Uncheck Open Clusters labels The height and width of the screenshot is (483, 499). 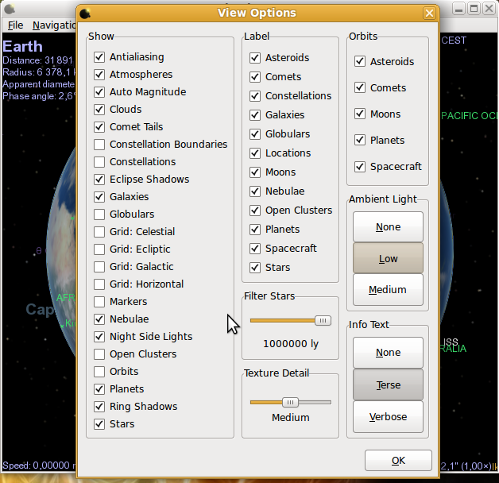[x=255, y=211]
